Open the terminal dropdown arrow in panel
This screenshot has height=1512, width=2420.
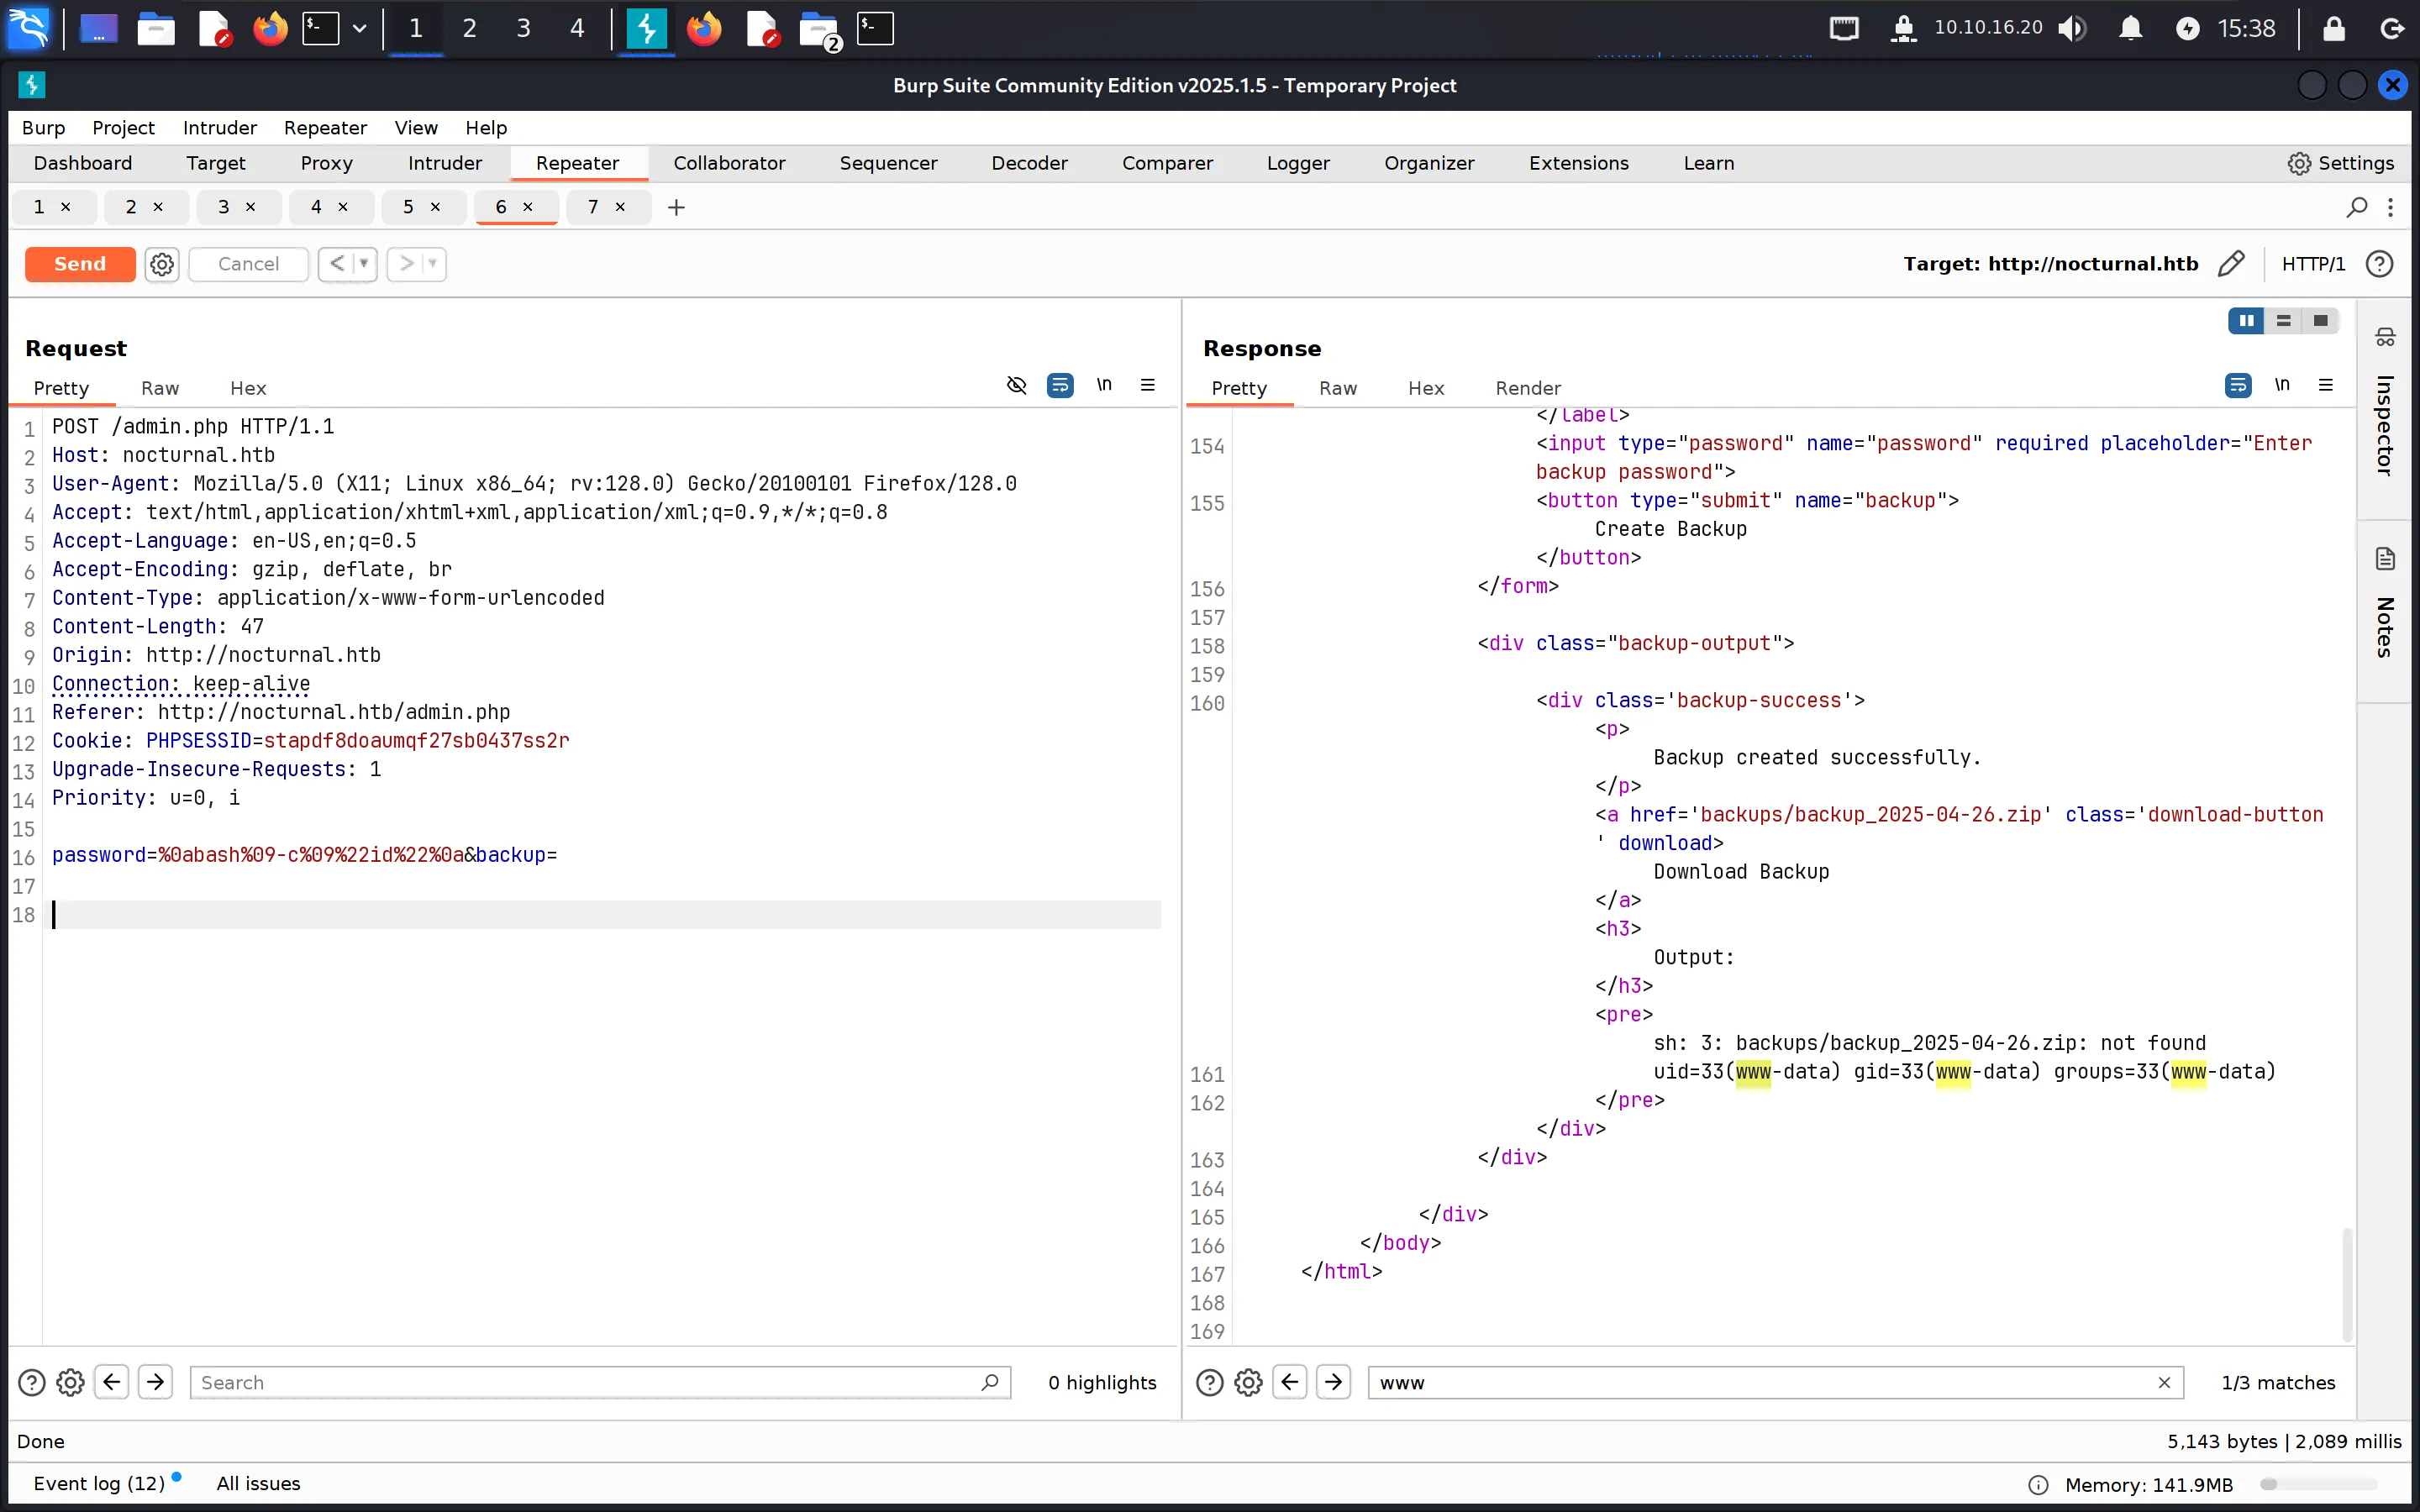pyautogui.click(x=359, y=28)
